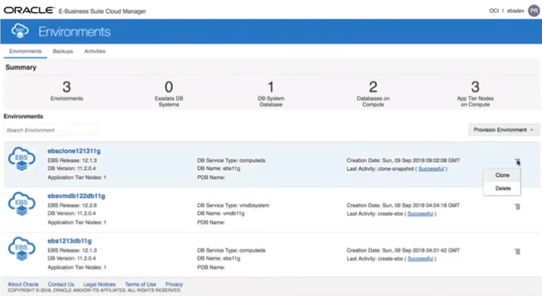Image resolution: width=542 pixels, height=296 pixels.
Task: Click the 0 Exadata DB Systems count
Action: click(x=169, y=87)
